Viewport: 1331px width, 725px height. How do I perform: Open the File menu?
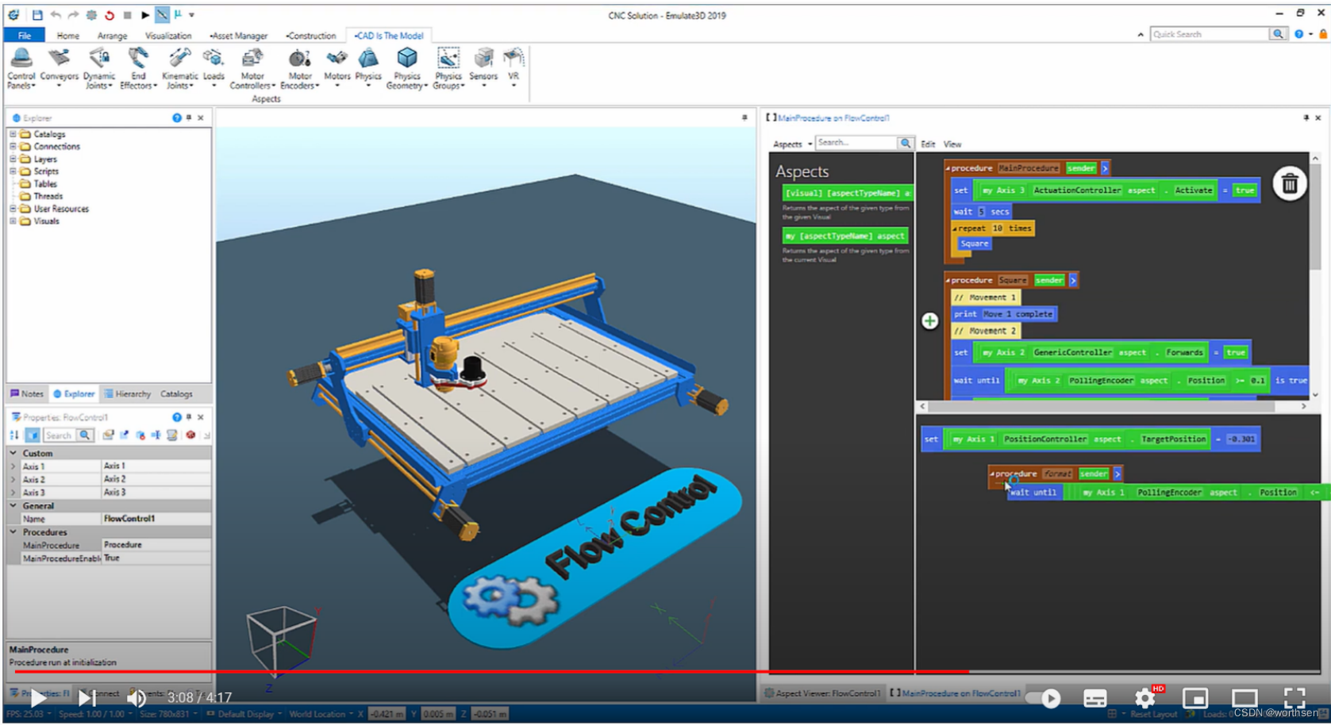tap(25, 36)
